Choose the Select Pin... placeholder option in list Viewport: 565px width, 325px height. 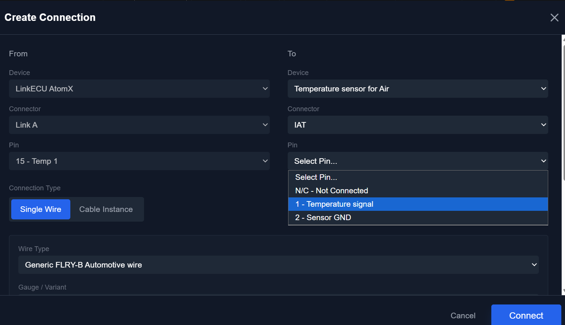coord(418,177)
